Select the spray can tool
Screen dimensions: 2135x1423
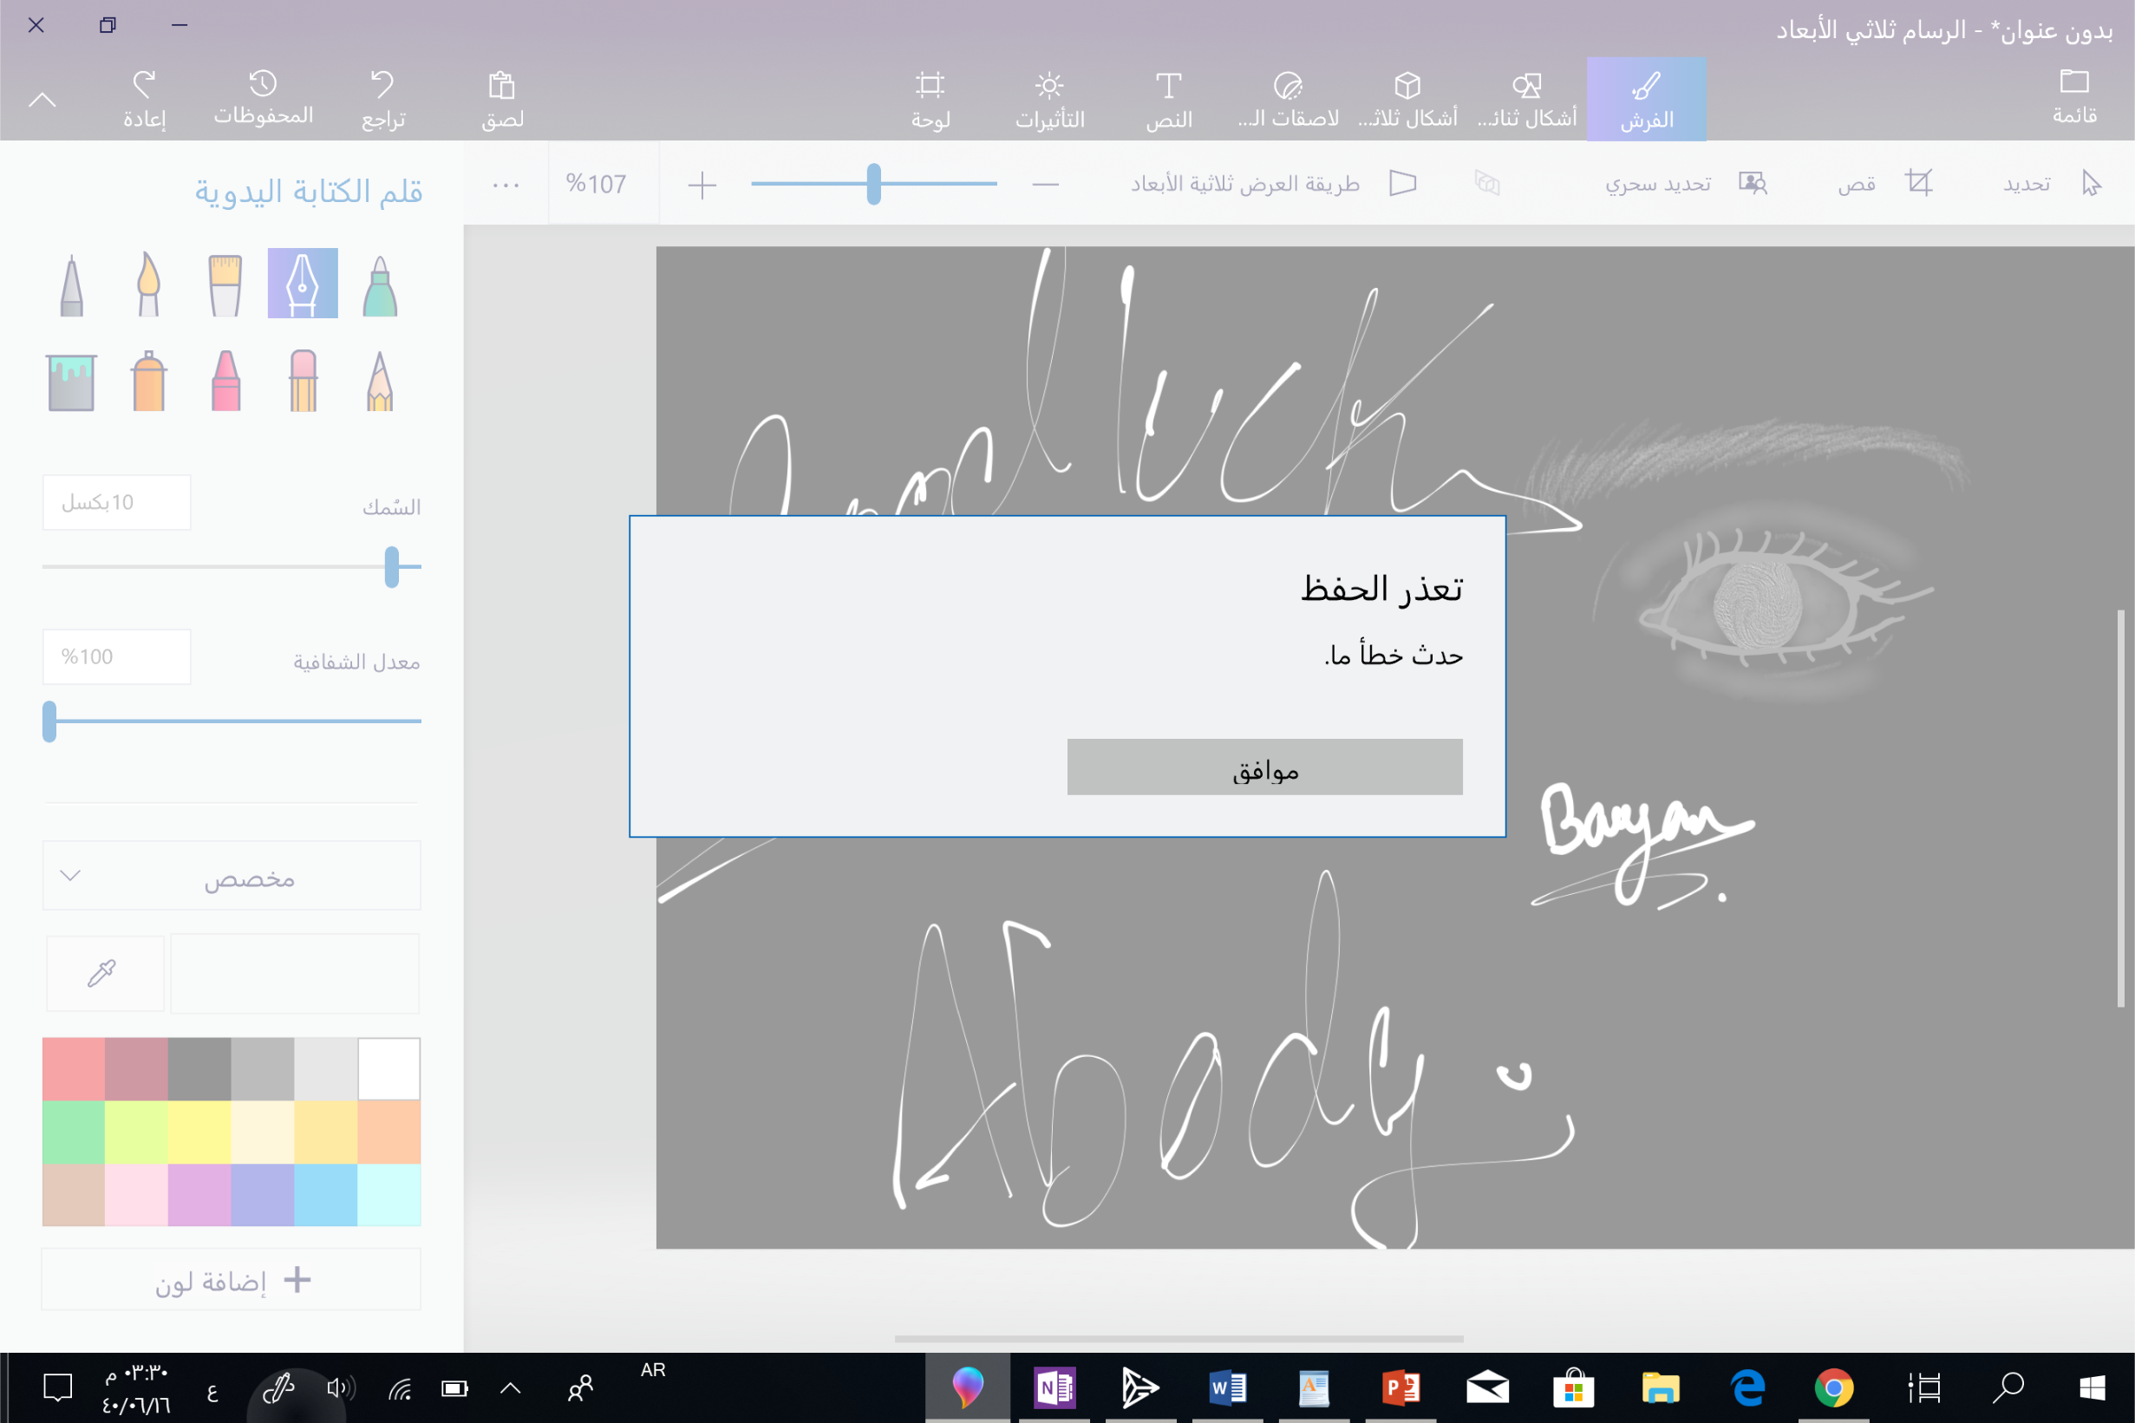pyautogui.click(x=149, y=381)
